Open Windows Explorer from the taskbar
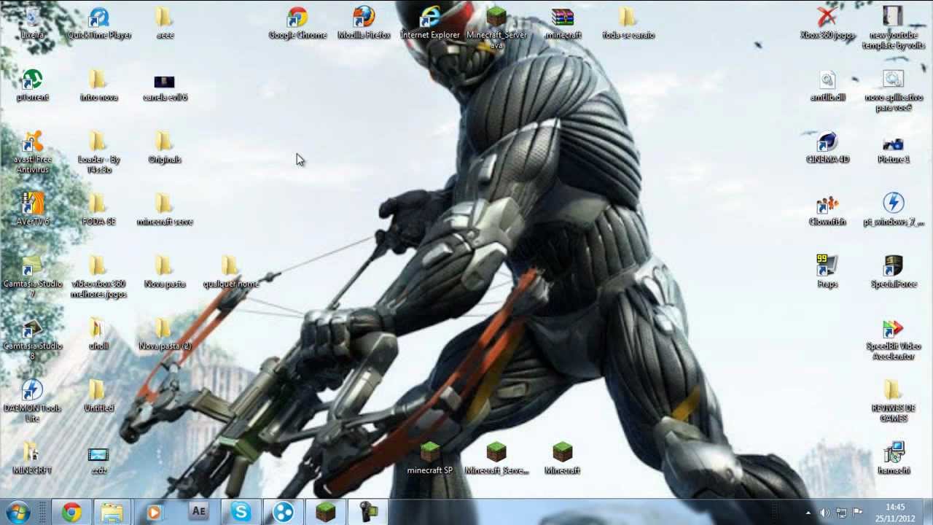 (x=112, y=512)
